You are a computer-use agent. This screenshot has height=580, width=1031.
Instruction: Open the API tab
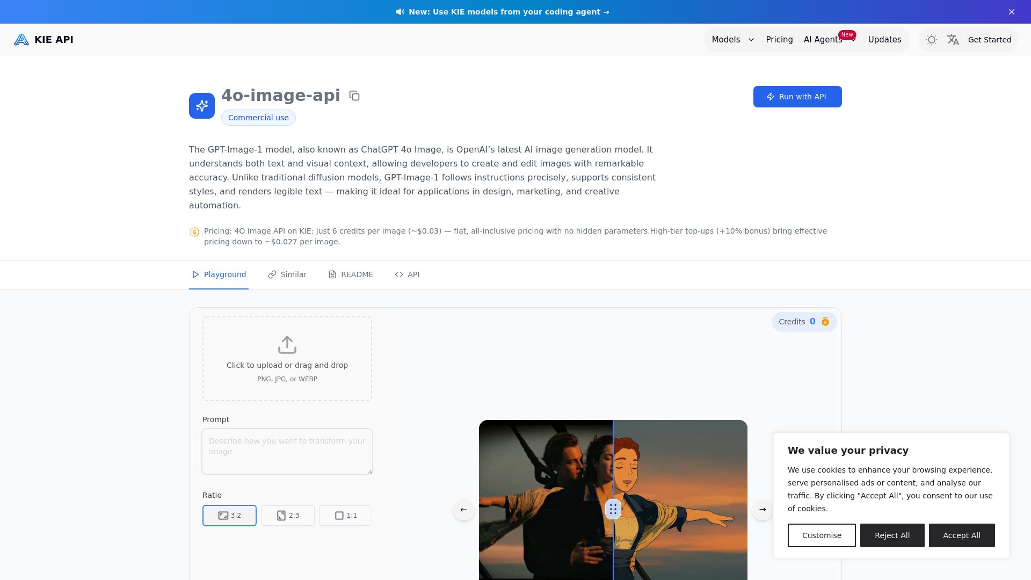tap(407, 274)
